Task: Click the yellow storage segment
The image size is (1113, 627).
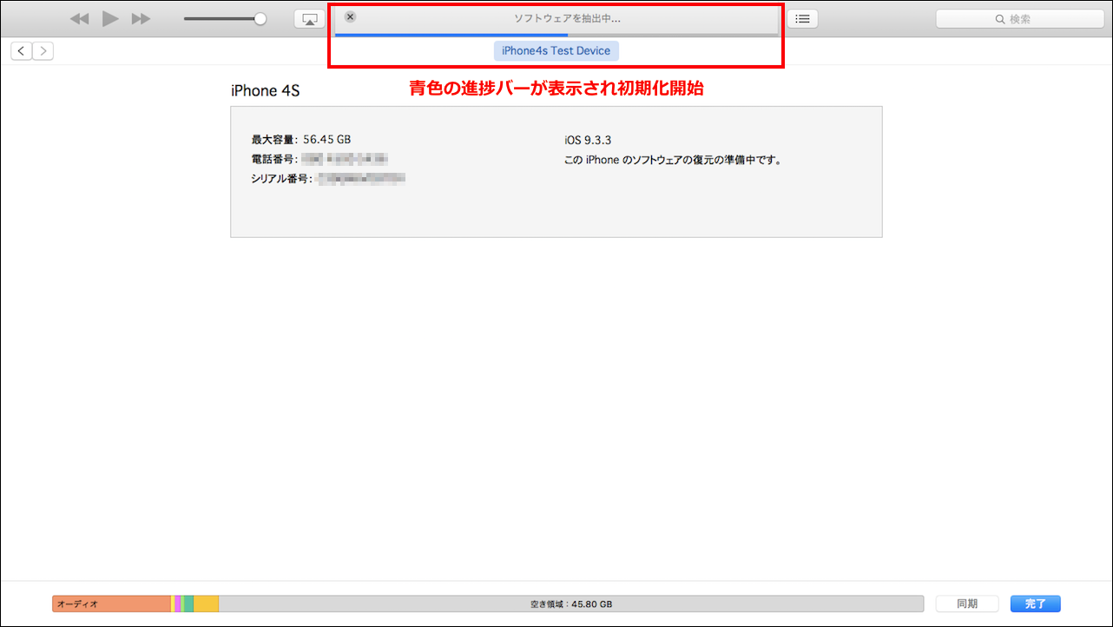Action: 206,604
